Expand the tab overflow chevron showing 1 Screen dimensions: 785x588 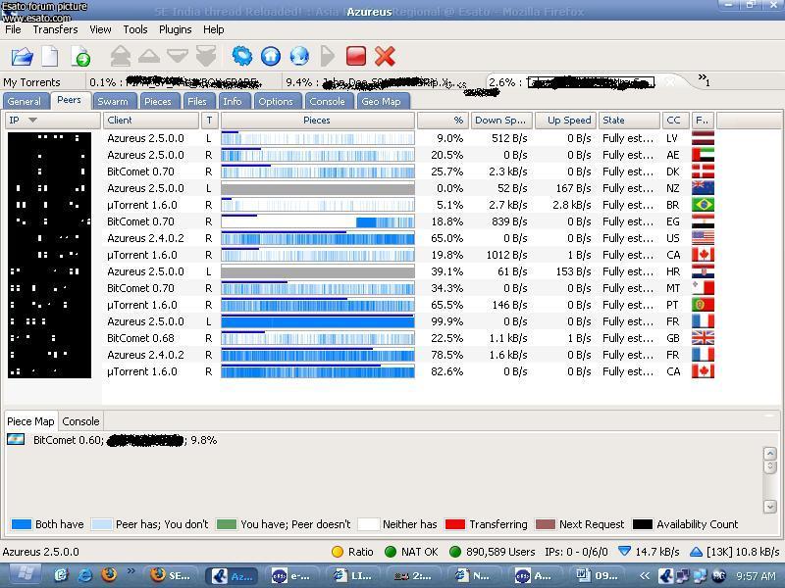pos(704,79)
